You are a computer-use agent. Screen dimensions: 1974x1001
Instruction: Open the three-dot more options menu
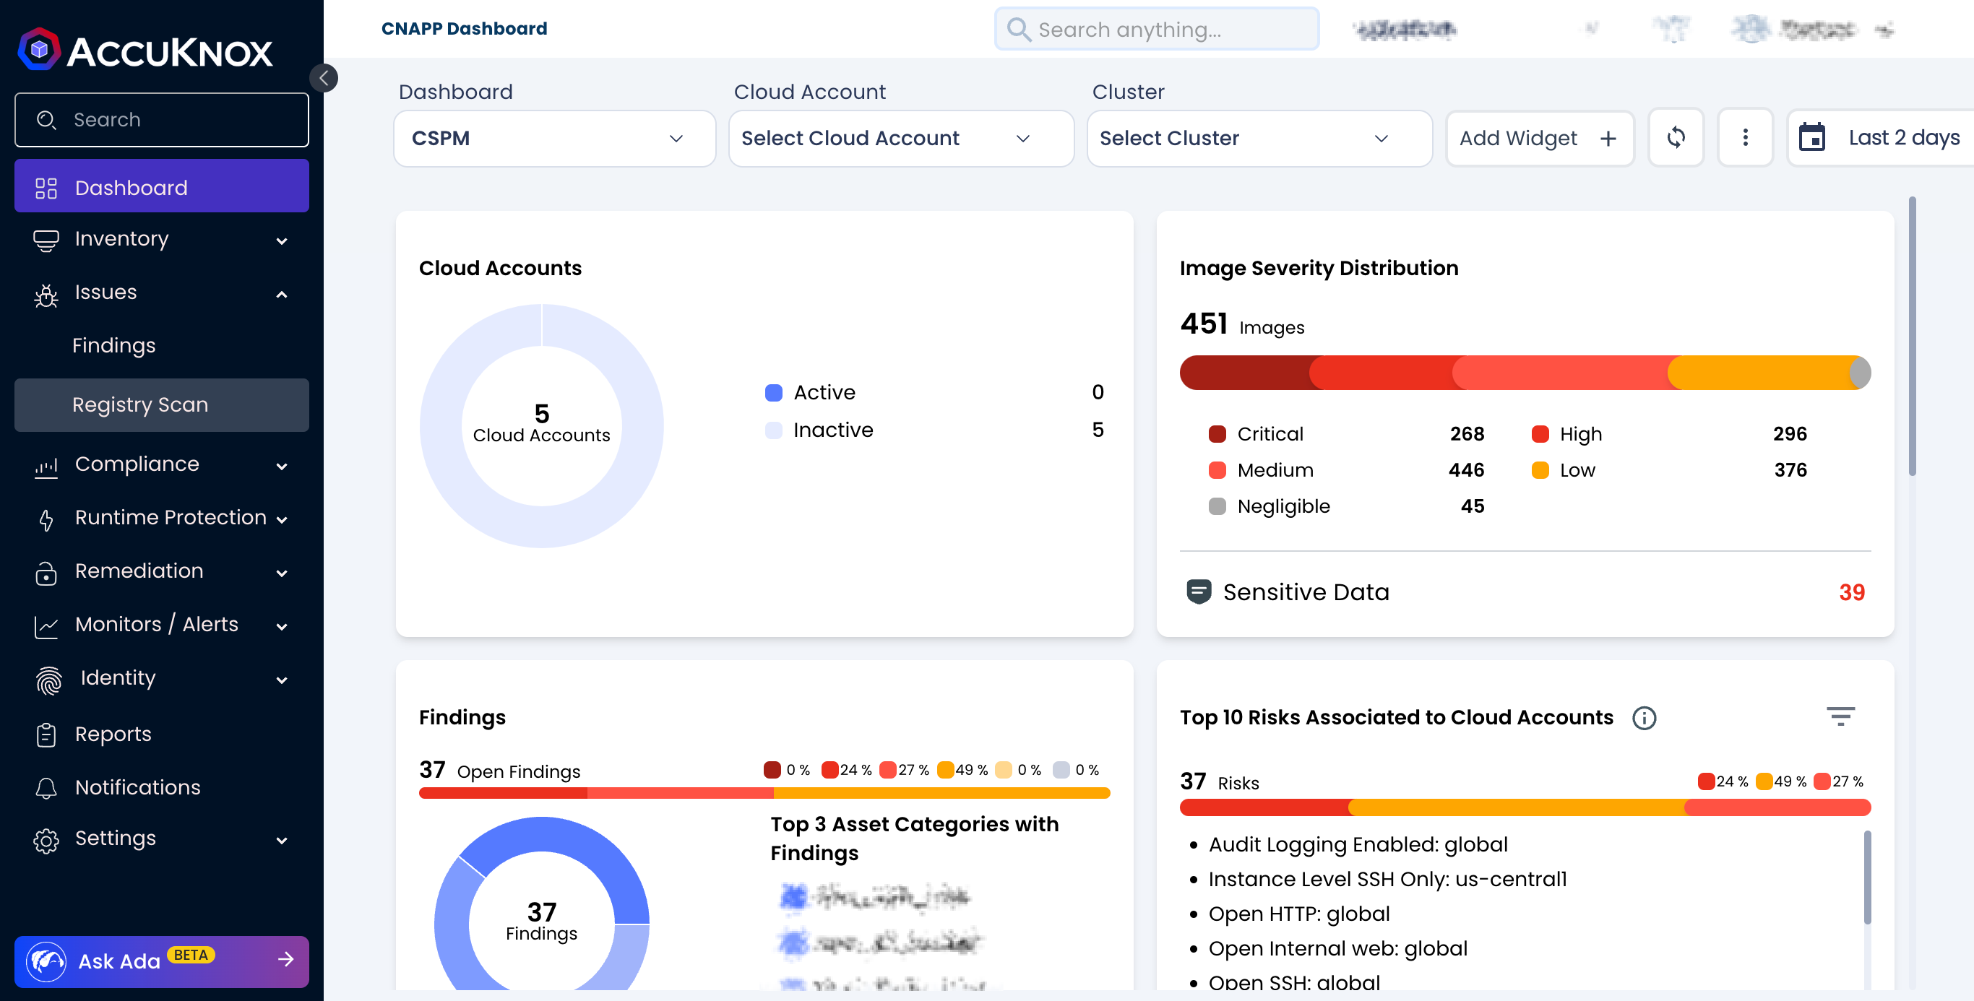point(1745,138)
